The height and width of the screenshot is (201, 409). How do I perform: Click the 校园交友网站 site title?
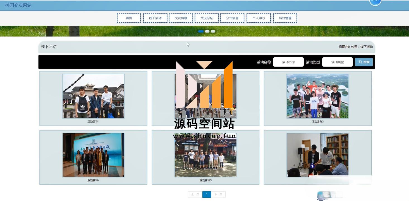[18, 5]
